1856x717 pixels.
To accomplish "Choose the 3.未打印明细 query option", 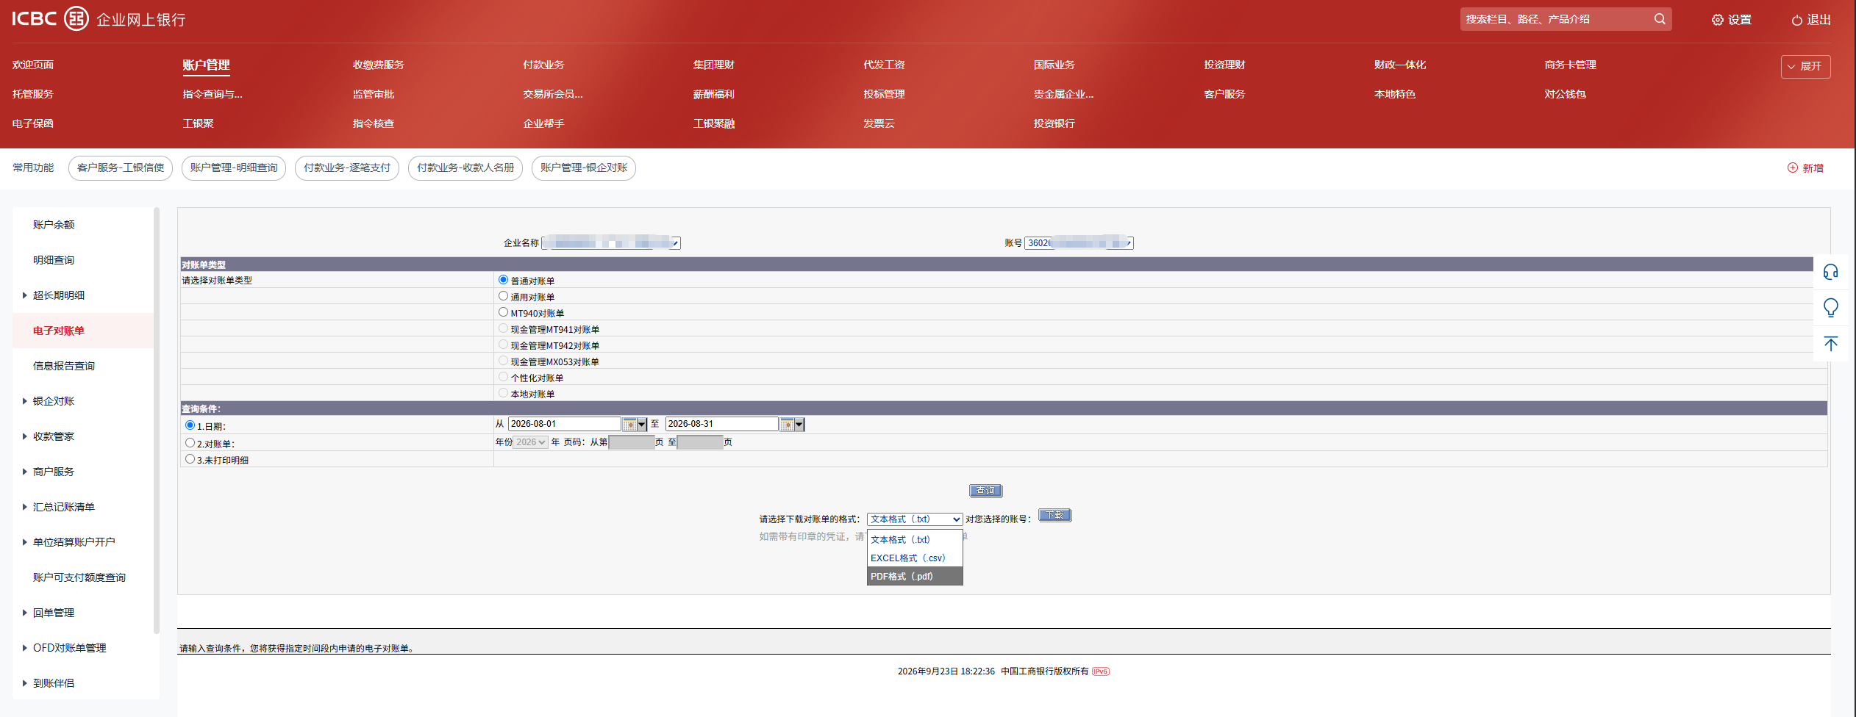I will point(190,459).
